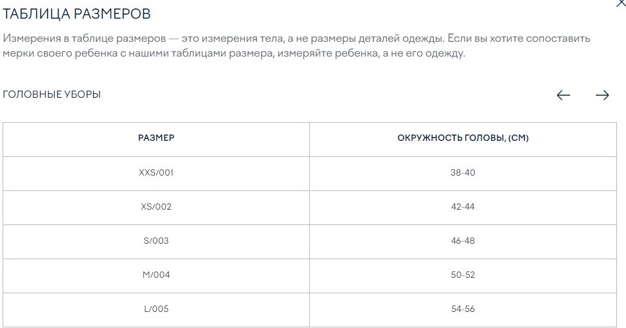This screenshot has height=328, width=626.
Task: Click the right arrow to next size table
Action: pos(602,95)
